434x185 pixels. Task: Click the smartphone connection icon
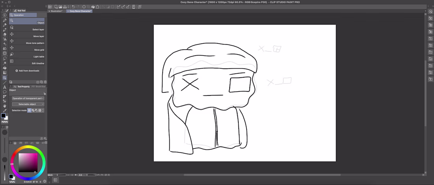(134, 7)
